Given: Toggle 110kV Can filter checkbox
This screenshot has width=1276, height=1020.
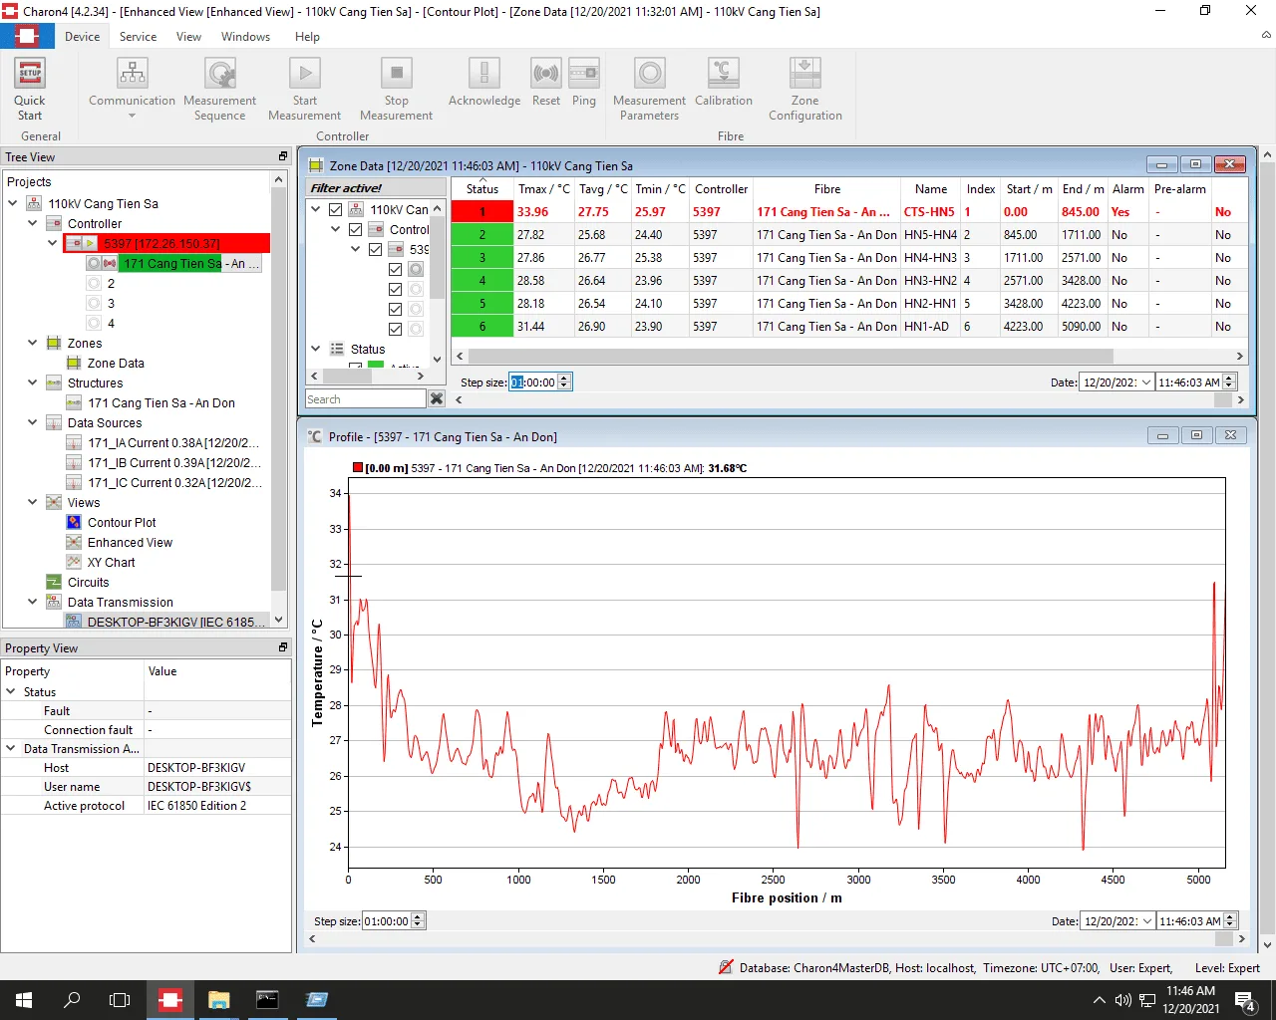Looking at the screenshot, I should pyautogui.click(x=336, y=209).
